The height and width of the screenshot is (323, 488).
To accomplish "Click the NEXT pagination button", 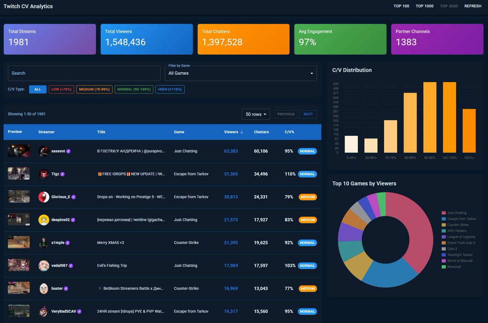I will pyautogui.click(x=308, y=114).
